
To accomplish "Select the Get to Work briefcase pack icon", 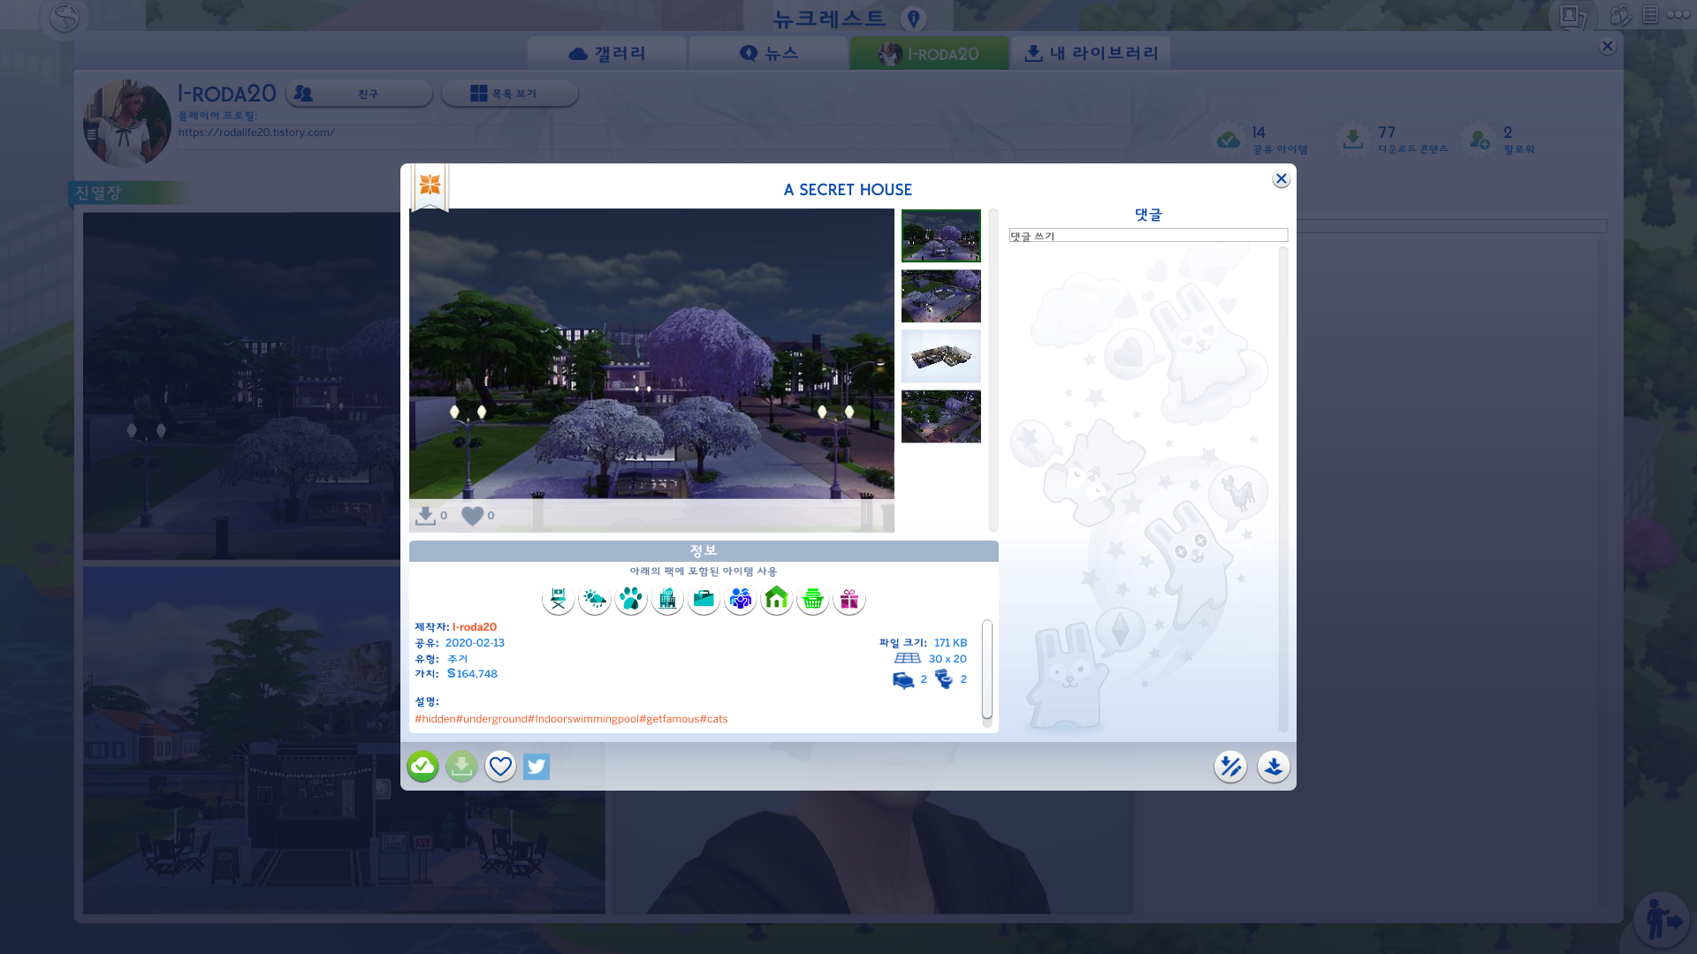I will tap(704, 600).
